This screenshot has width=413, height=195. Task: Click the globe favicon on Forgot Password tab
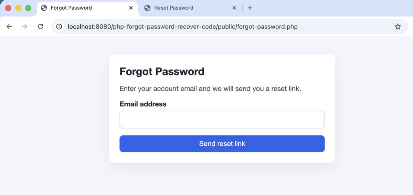tap(44, 8)
